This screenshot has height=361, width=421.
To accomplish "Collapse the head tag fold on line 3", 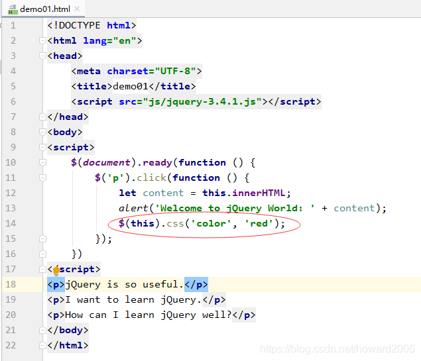I will (42, 56).
